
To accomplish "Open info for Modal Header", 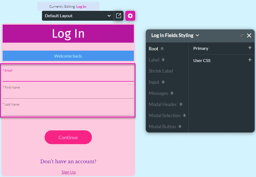I will [x=181, y=104].
